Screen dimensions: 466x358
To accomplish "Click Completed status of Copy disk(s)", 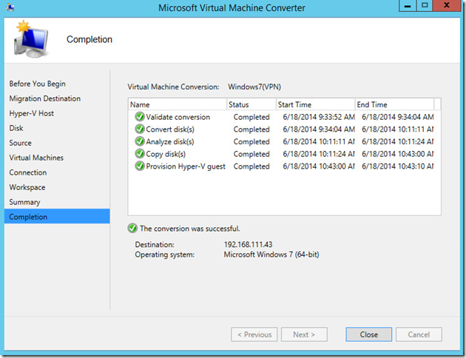I will click(x=251, y=154).
